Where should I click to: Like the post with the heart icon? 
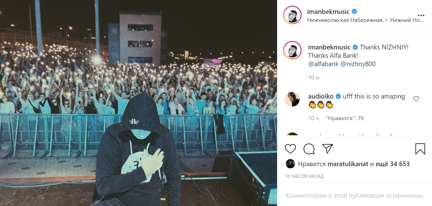click(x=290, y=149)
